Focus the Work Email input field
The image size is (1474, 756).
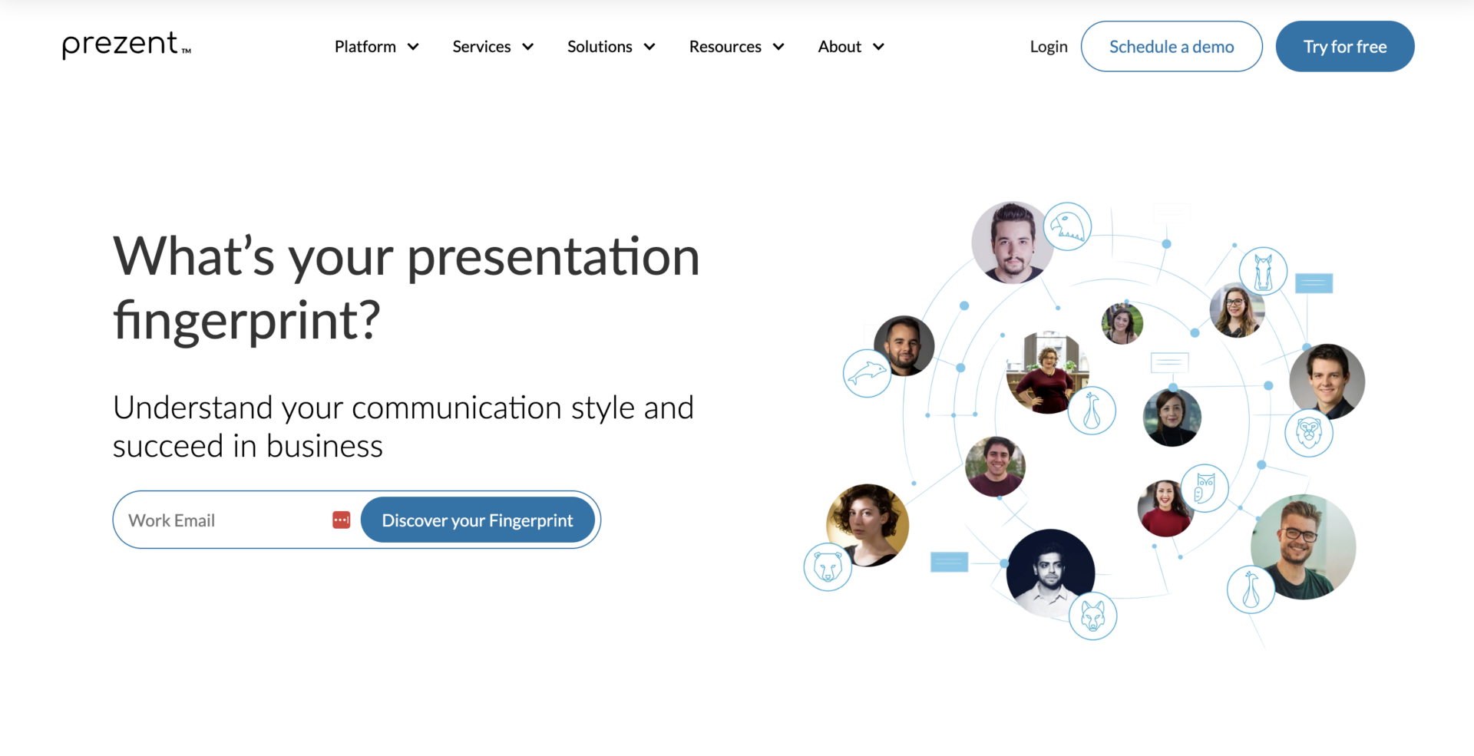[x=223, y=520]
